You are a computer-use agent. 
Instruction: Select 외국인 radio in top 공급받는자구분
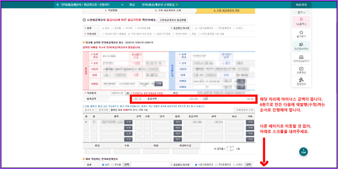pos(234,28)
